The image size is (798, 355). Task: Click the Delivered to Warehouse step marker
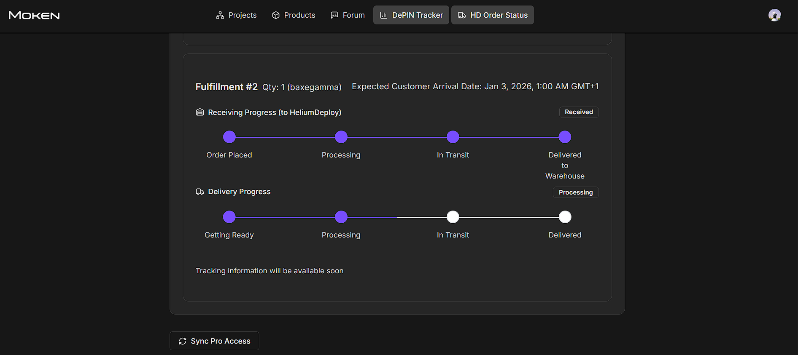[x=565, y=137]
